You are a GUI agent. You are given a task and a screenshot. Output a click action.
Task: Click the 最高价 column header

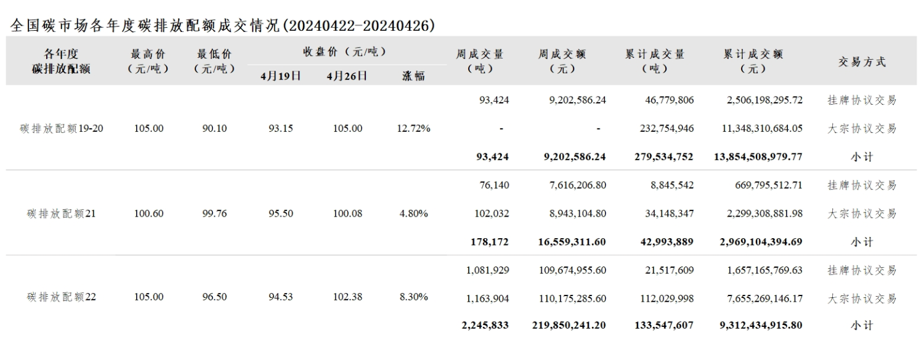click(x=148, y=62)
